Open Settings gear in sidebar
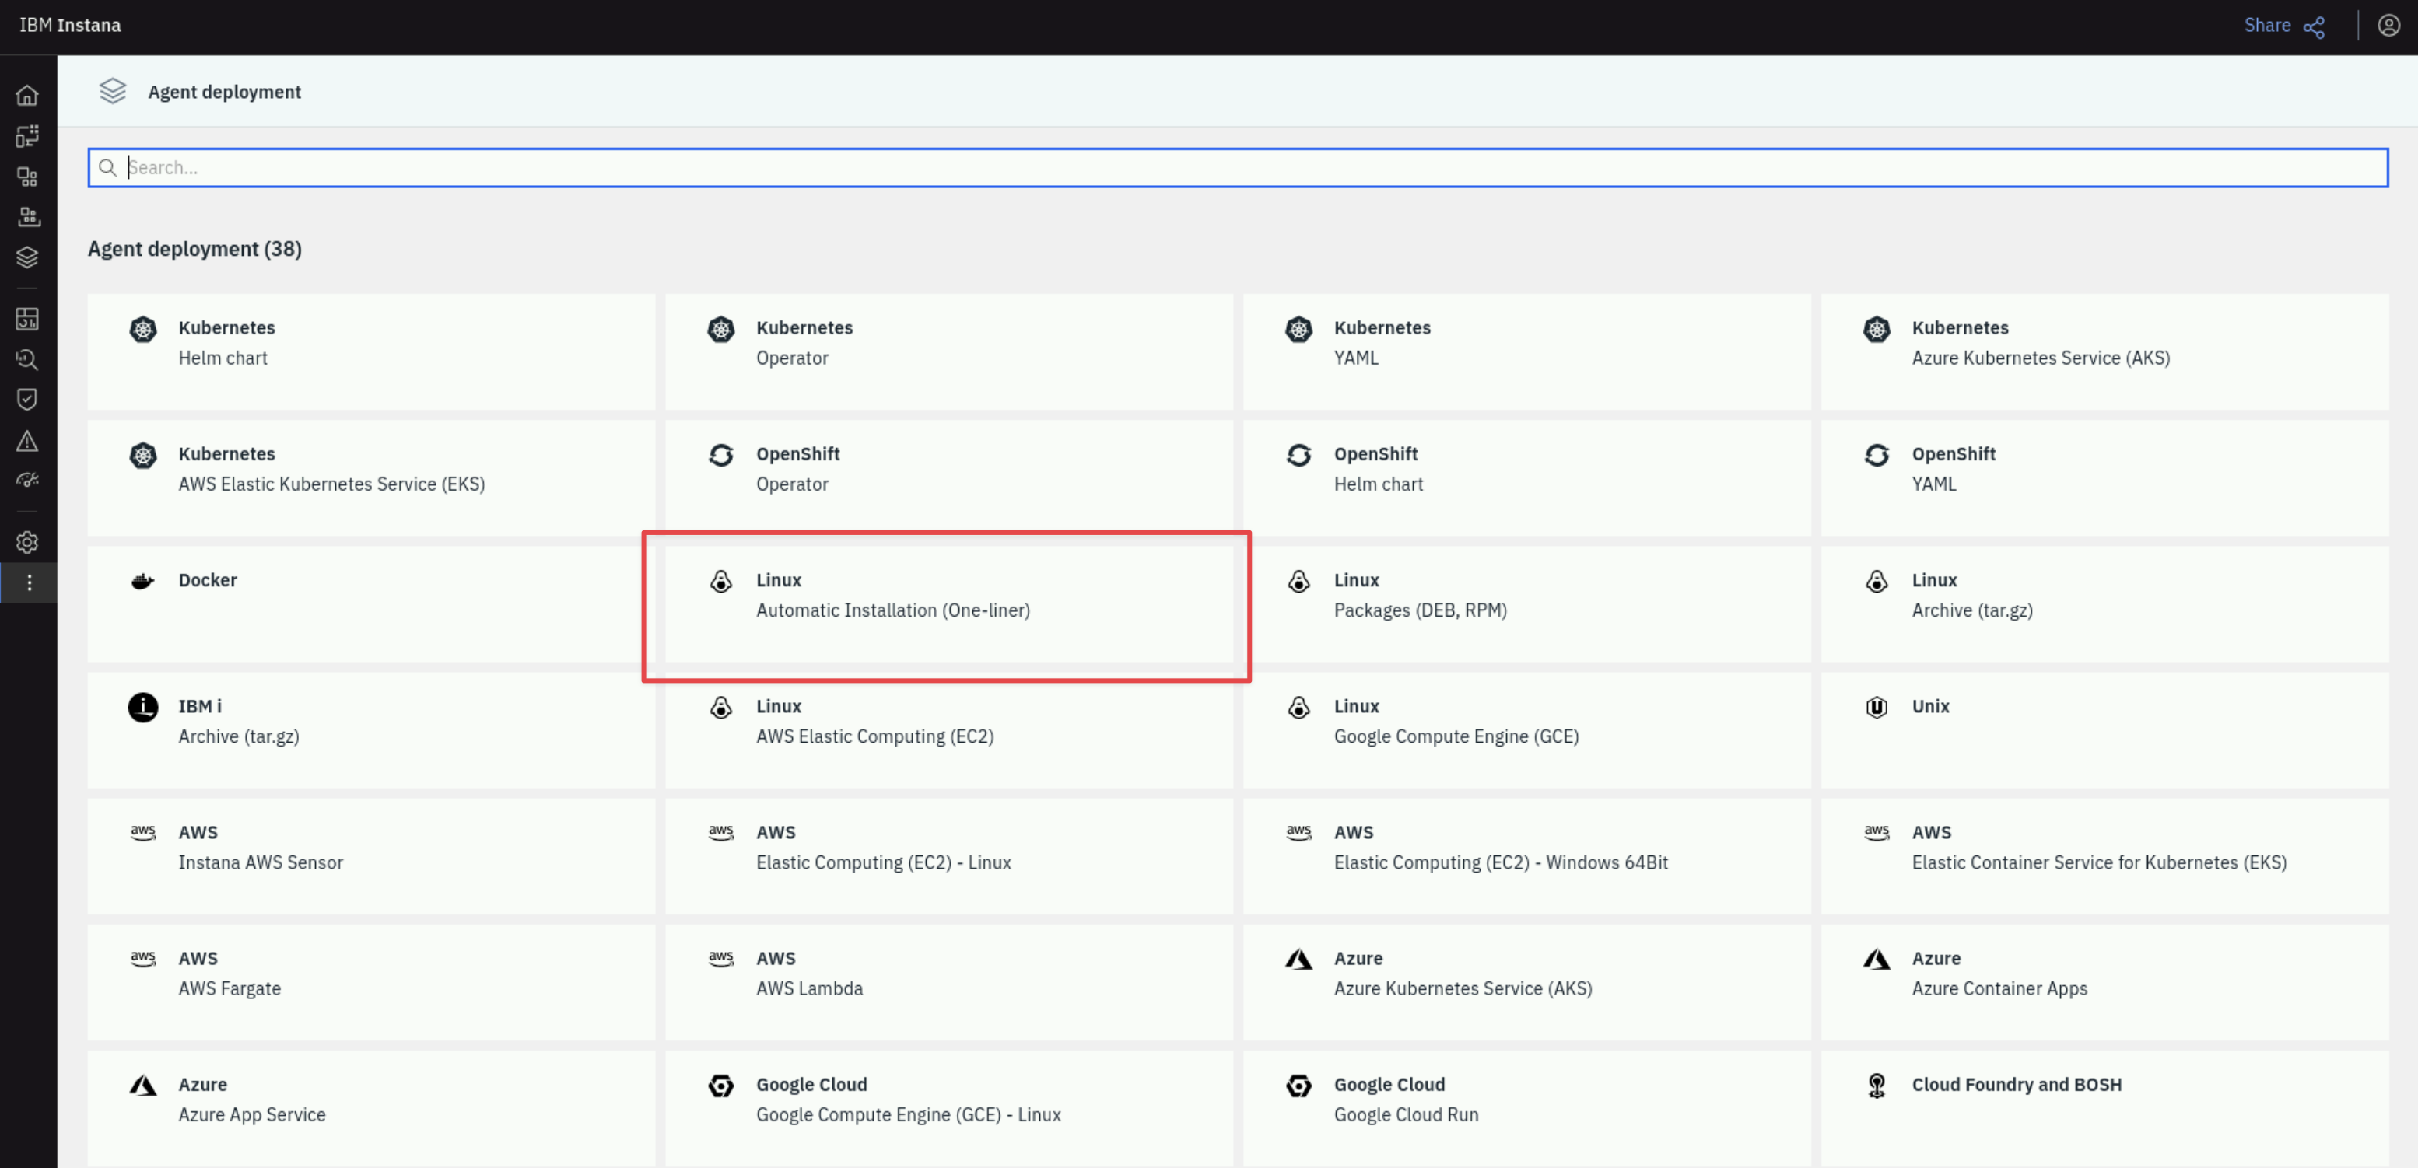The image size is (2418, 1168). tap(27, 542)
